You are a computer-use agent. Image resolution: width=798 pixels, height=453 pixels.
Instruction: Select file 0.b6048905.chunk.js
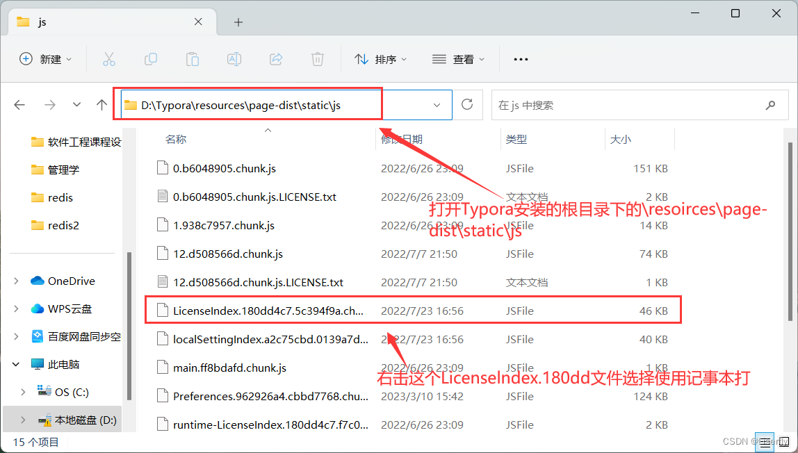point(225,168)
